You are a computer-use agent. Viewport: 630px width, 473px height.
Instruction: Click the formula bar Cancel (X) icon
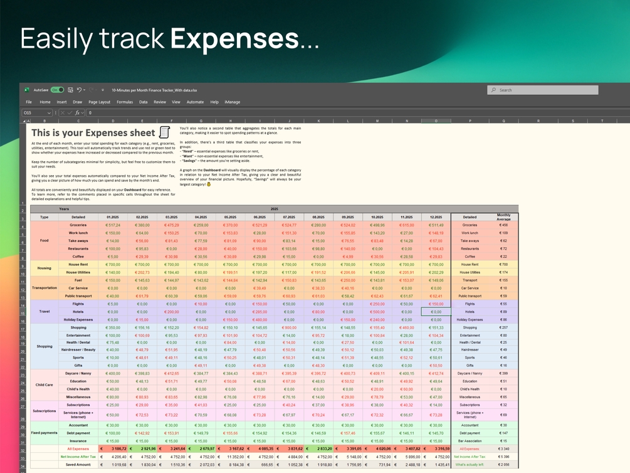point(62,113)
